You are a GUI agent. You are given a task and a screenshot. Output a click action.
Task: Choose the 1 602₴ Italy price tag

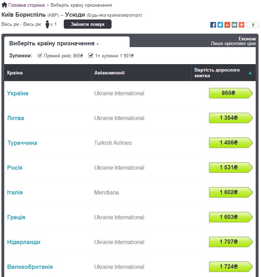pos(231,192)
